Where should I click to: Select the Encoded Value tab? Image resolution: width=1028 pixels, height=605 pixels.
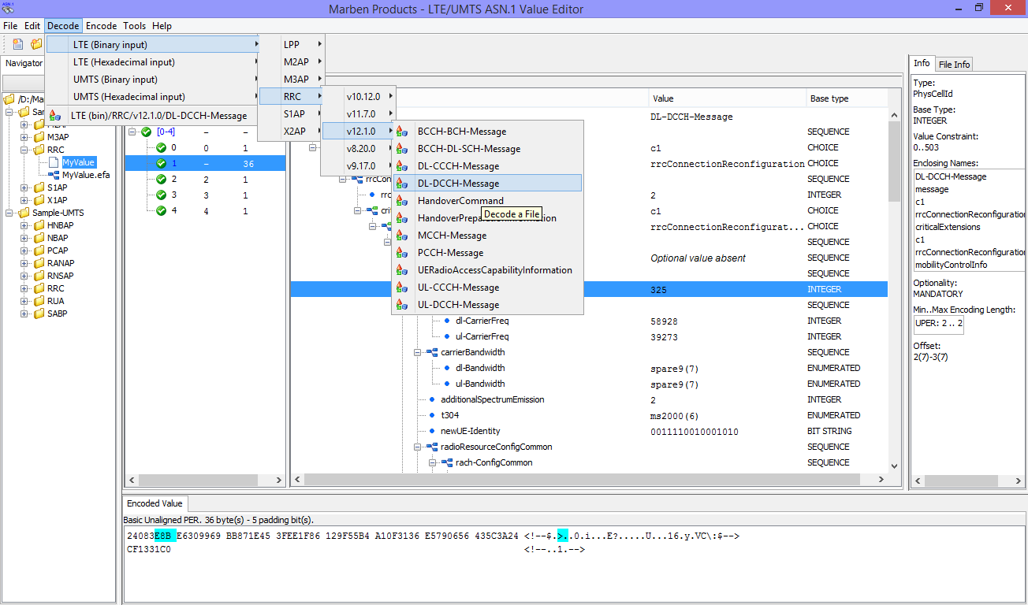tap(155, 503)
